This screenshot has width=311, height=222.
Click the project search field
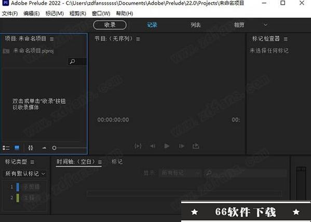pos(77,61)
